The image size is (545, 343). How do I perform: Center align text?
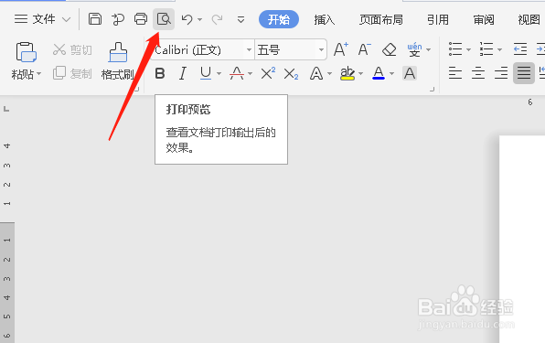478,73
